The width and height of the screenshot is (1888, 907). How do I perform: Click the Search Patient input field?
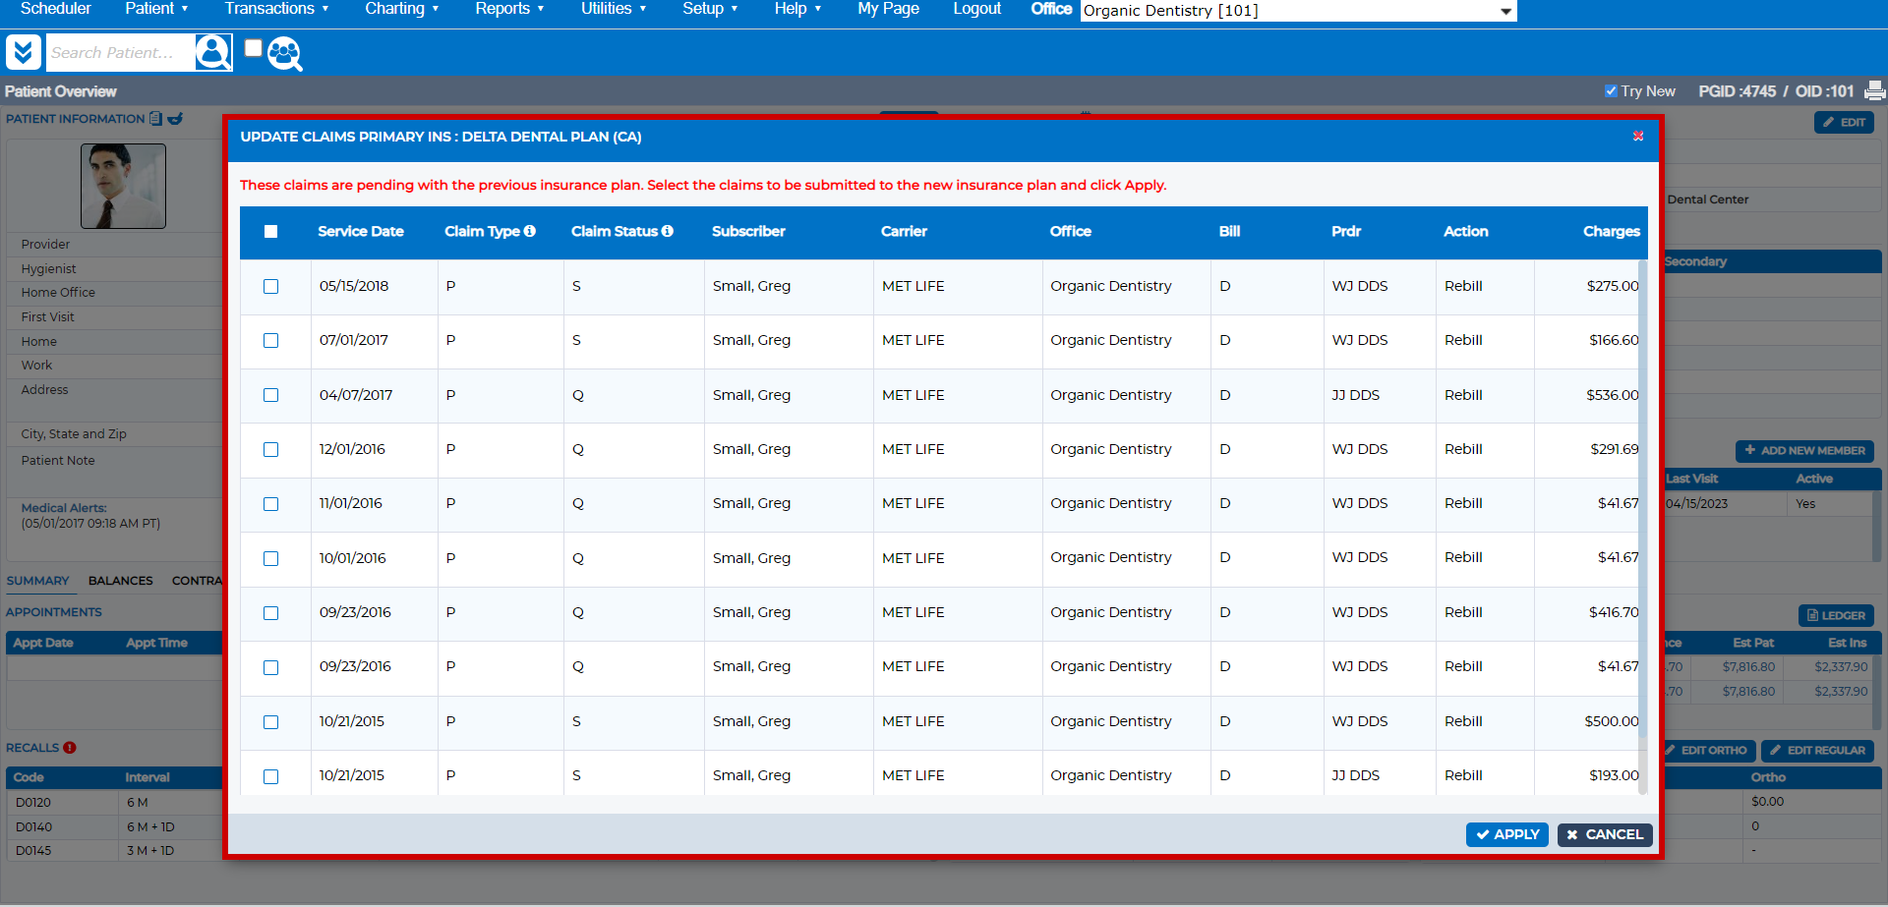[x=120, y=52]
